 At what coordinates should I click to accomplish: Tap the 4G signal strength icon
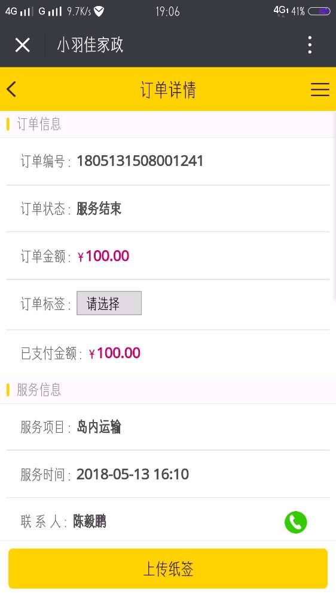(19, 11)
